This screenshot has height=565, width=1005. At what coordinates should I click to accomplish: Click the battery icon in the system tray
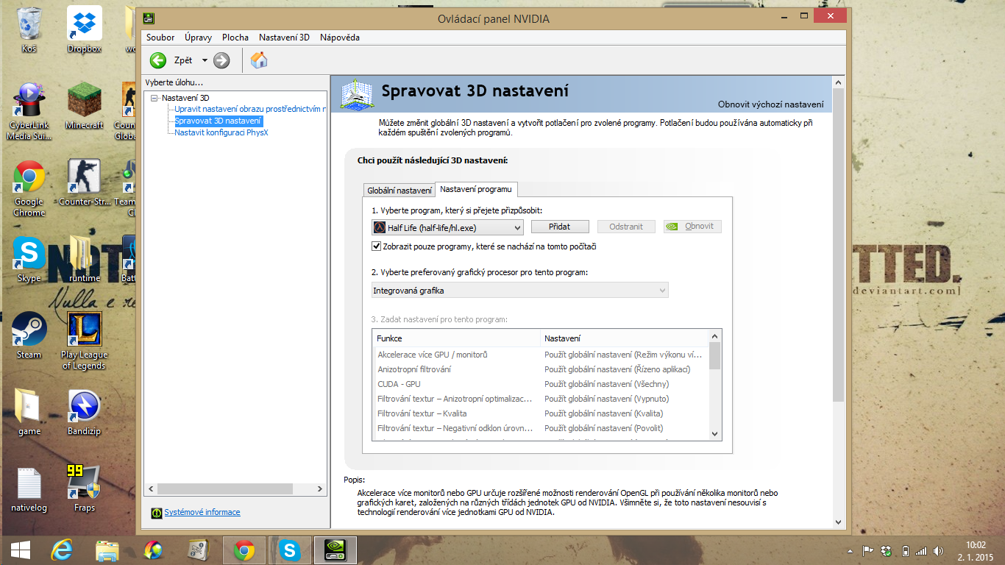[906, 550]
